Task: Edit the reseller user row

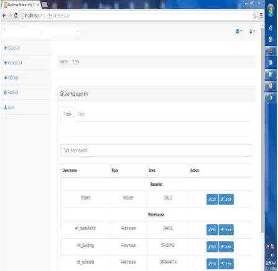Action: (x=212, y=200)
